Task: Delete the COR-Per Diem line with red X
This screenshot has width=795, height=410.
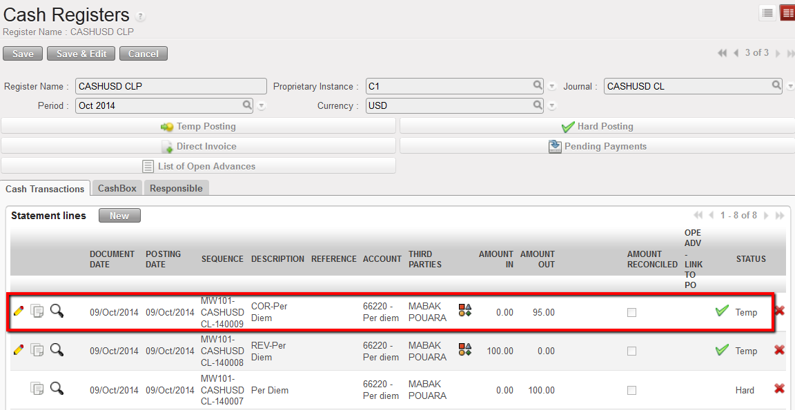Action: click(779, 311)
